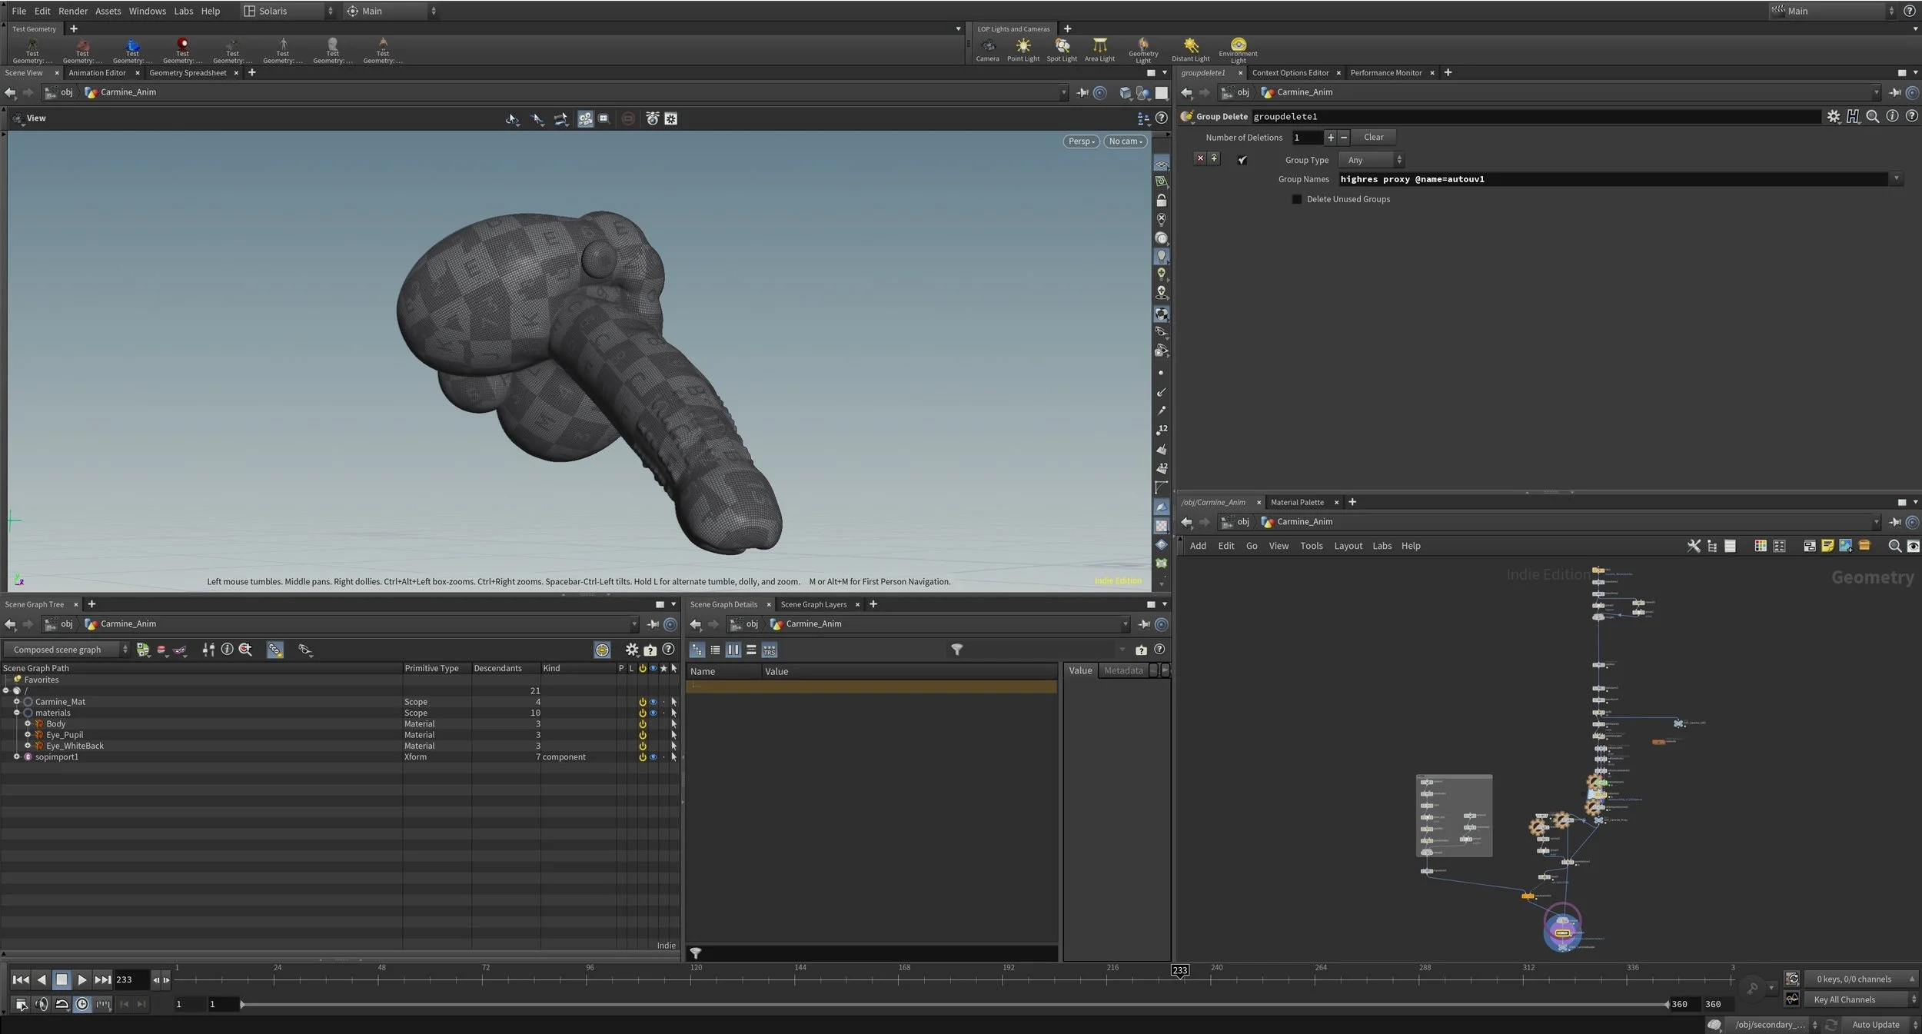The width and height of the screenshot is (1922, 1034).
Task: Open parameter gear menu for groupdelete1
Action: (x=1834, y=116)
